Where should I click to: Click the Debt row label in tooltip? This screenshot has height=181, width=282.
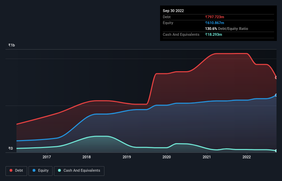click(x=167, y=17)
